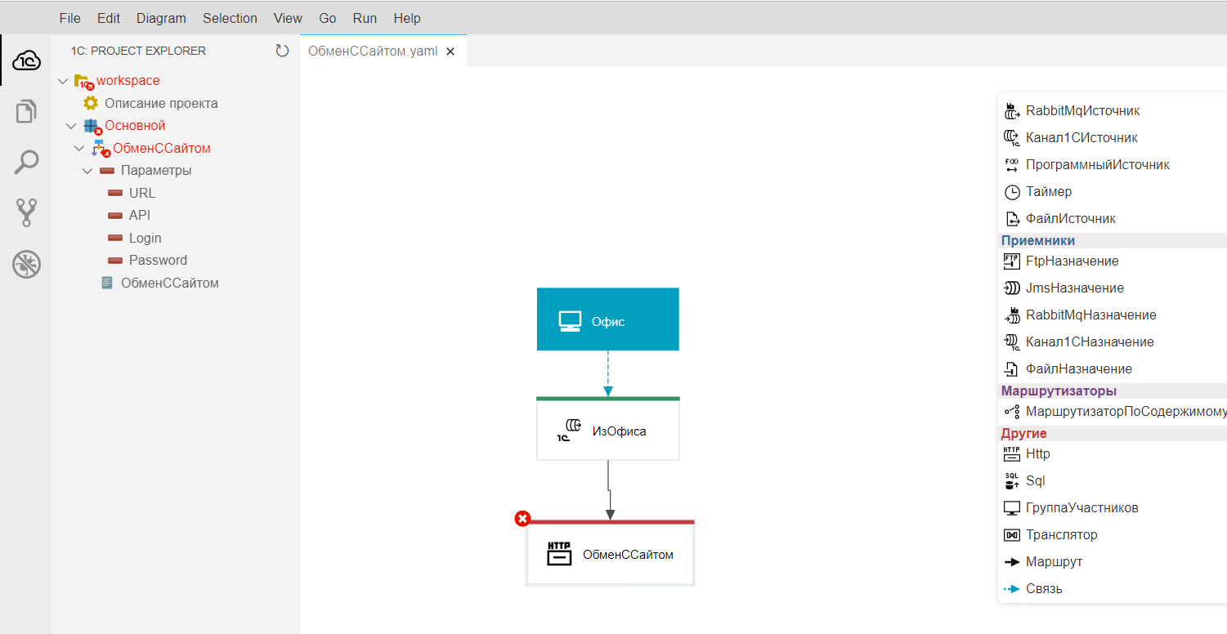Viewport: 1227px width, 634px height.
Task: Collapse the Основной project node
Action: [71, 126]
